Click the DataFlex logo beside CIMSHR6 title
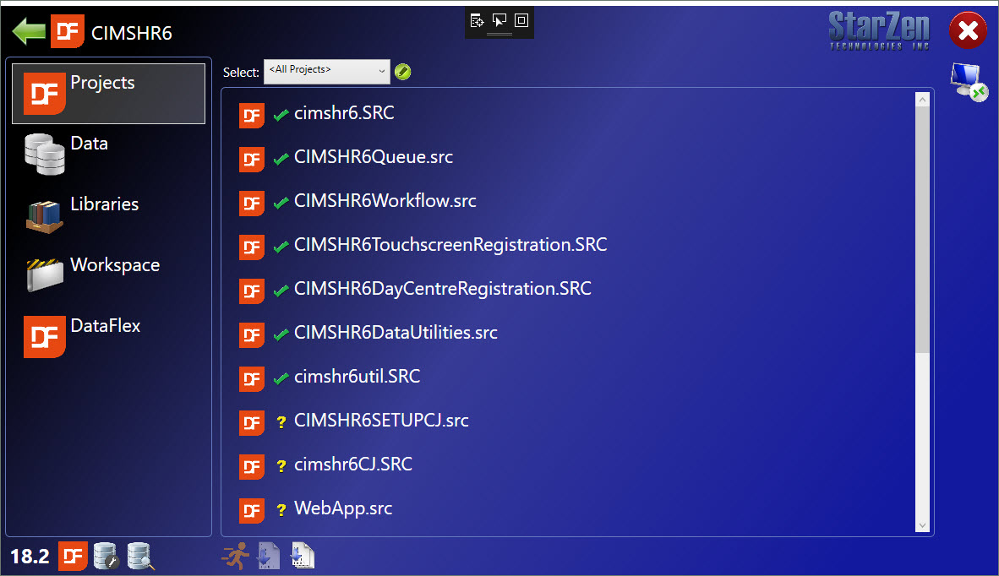999x576 pixels. (68, 31)
